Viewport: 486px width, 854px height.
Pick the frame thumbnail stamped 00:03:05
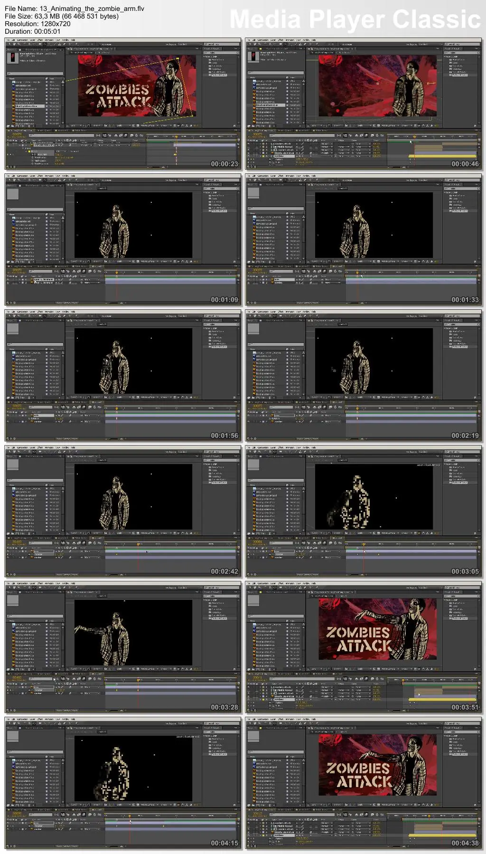point(364,511)
